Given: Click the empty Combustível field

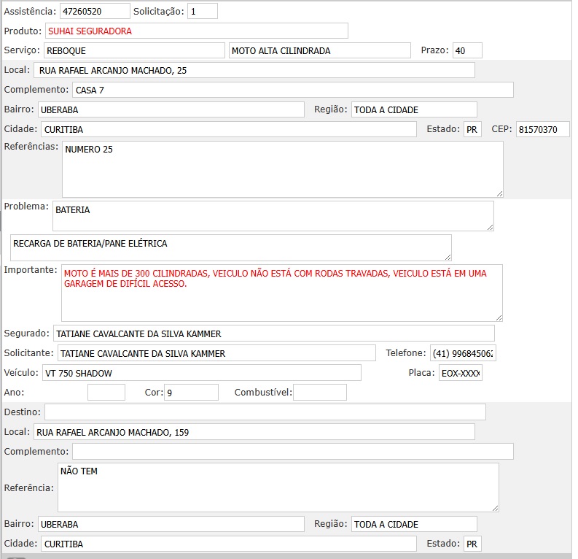Looking at the screenshot, I should (x=320, y=392).
